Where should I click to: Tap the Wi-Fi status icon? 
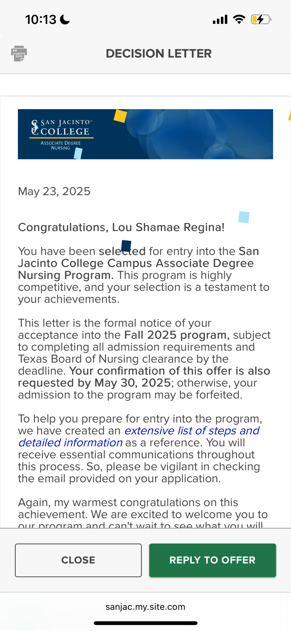point(239,19)
